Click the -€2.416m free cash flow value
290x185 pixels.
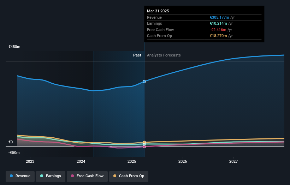[218, 30]
